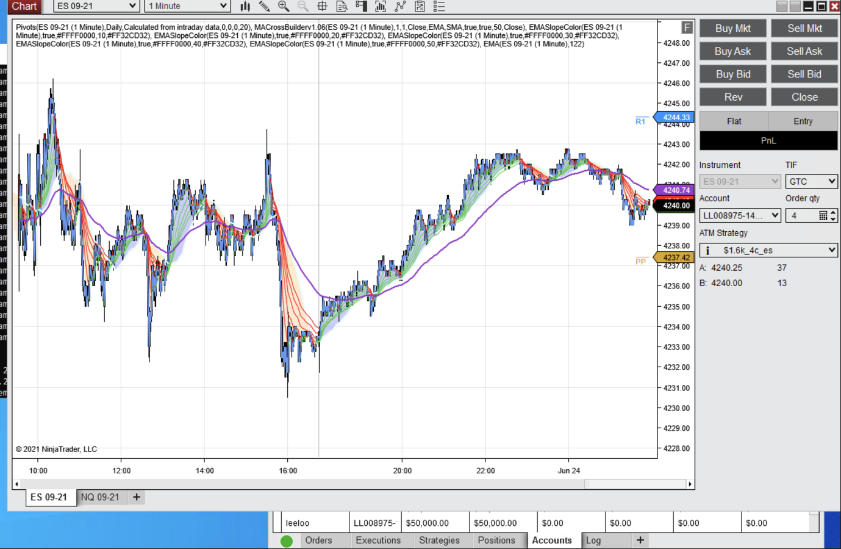The image size is (841, 549).
Task: Add a new control center tab
Action: (640, 540)
